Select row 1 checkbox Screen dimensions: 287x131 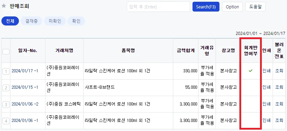coord(6,71)
